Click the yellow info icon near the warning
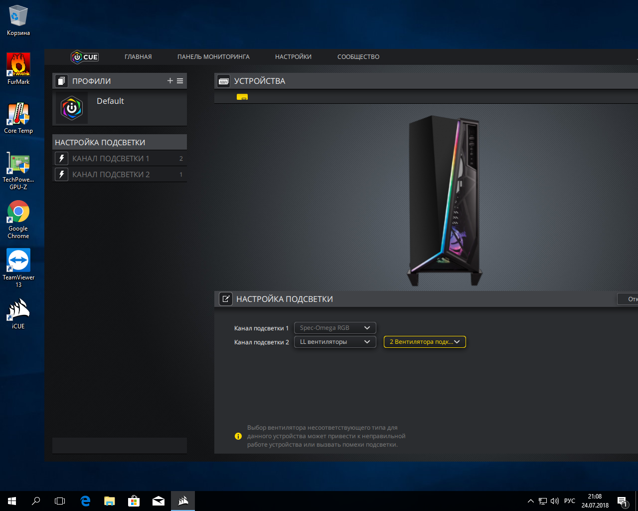The height and width of the screenshot is (511, 638). [238, 436]
